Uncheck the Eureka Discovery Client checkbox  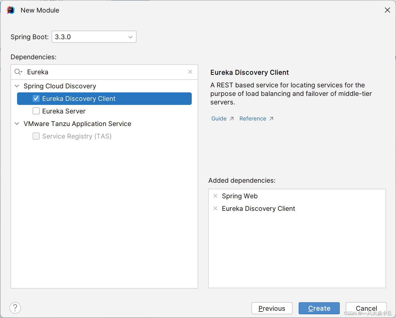point(36,98)
